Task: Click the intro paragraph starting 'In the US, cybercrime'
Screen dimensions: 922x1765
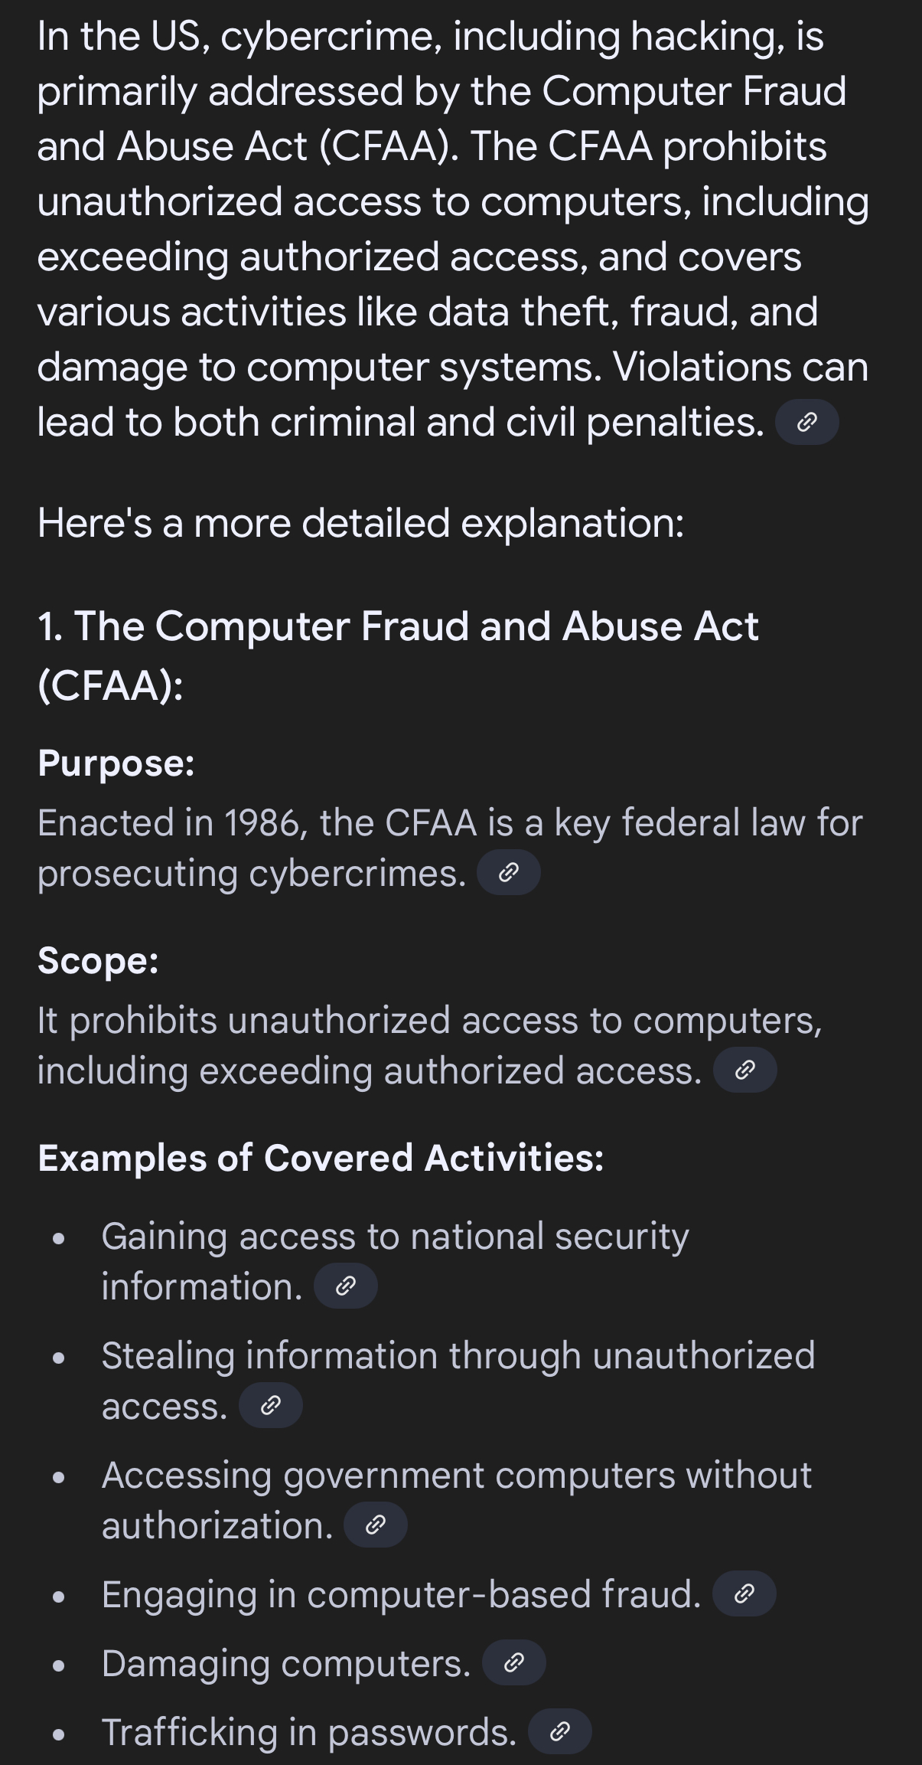Action: [453, 229]
